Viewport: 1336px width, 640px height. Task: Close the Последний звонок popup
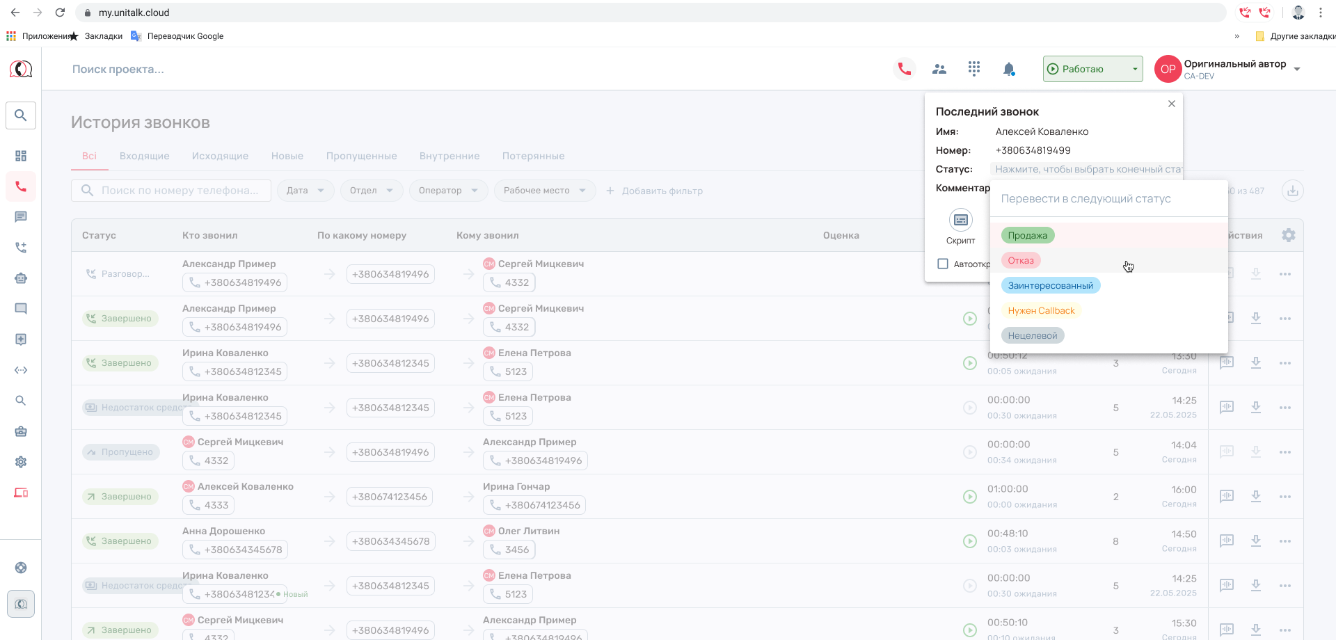(1172, 104)
